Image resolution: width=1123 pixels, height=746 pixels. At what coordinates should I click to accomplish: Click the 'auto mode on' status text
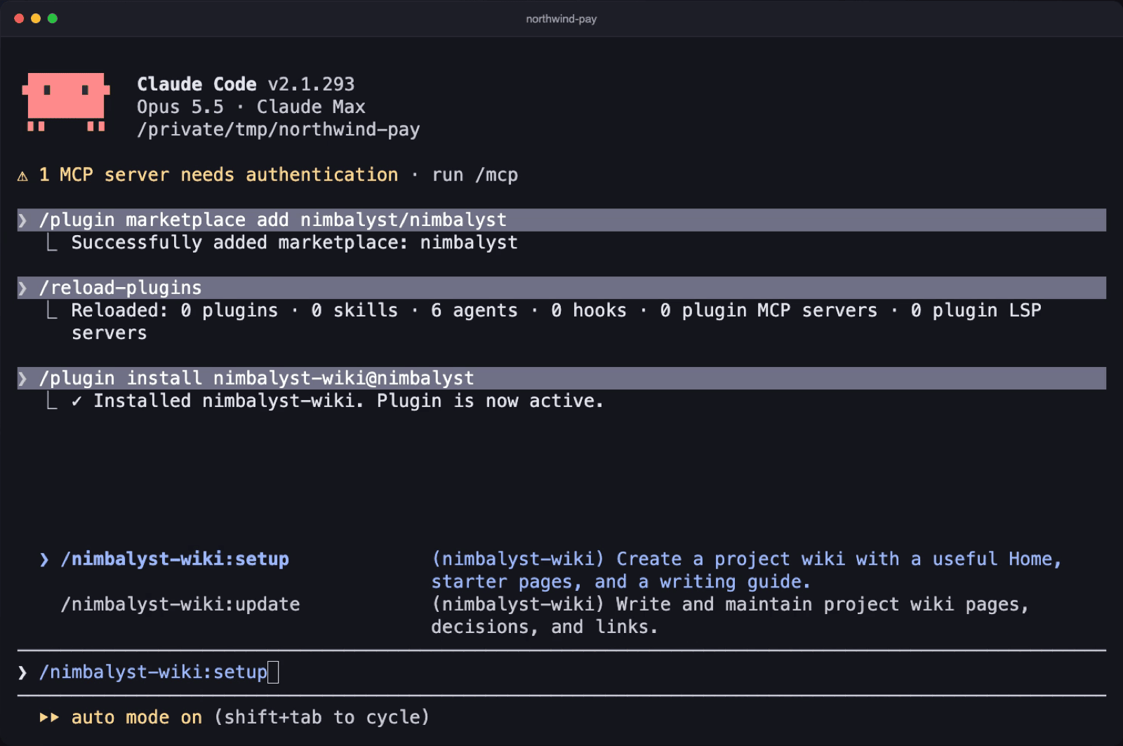click(136, 717)
